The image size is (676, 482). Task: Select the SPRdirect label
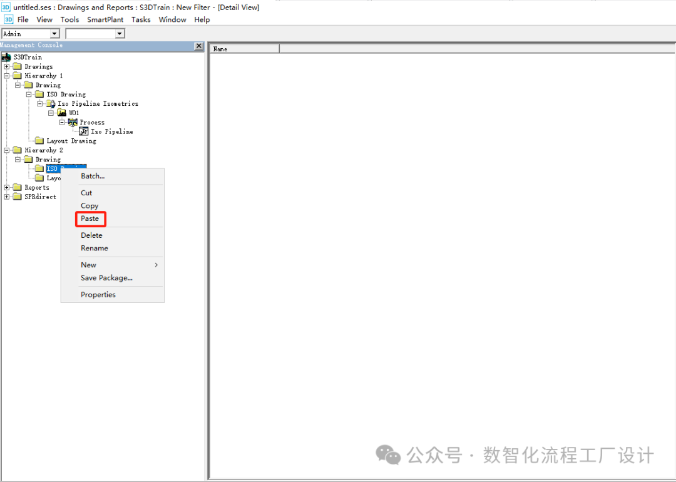click(x=40, y=197)
